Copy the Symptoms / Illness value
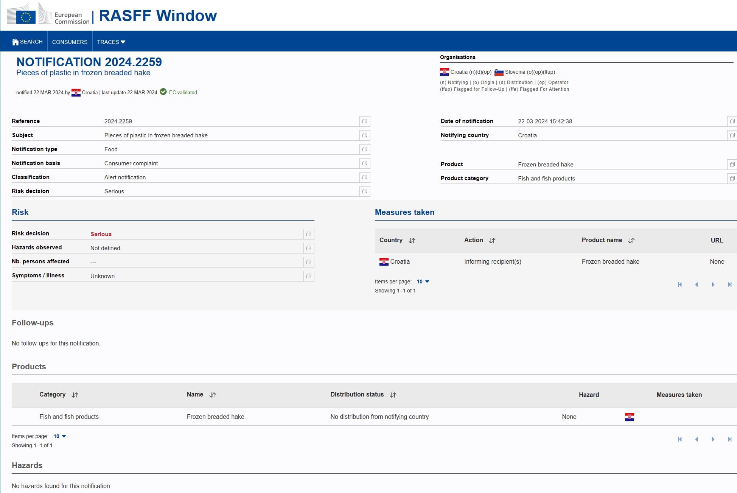Viewport: 737px width, 493px height. (x=308, y=276)
